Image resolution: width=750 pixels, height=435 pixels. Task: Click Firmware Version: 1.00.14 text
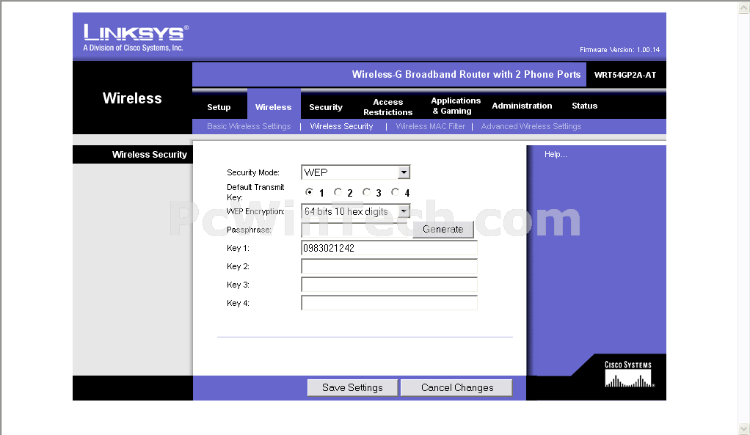coord(619,50)
